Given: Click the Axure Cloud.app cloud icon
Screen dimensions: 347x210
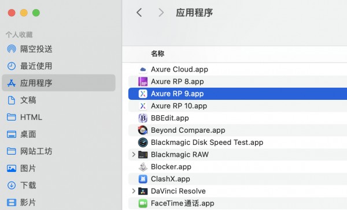Looking at the screenshot, I should click(x=143, y=69).
